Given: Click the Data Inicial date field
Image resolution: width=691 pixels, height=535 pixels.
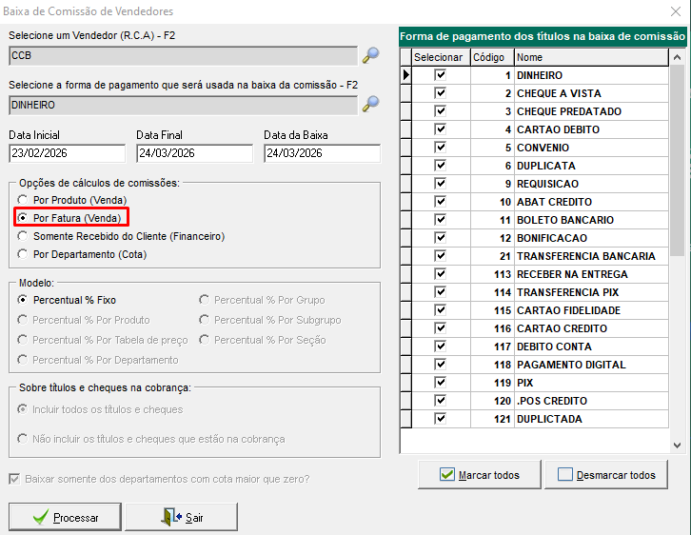Looking at the screenshot, I should pyautogui.click(x=67, y=153).
